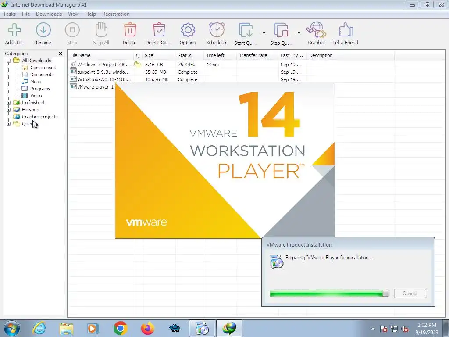Select the Grabber projects item

pyautogui.click(x=40, y=117)
